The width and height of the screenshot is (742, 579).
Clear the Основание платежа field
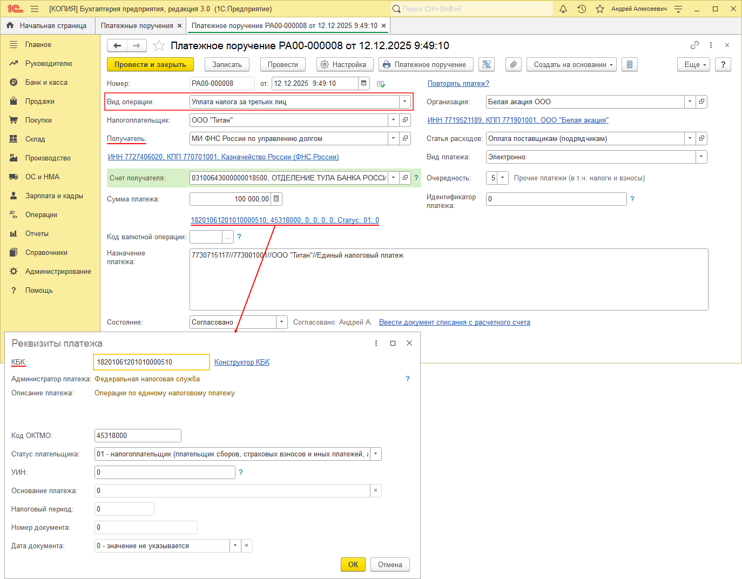click(376, 490)
